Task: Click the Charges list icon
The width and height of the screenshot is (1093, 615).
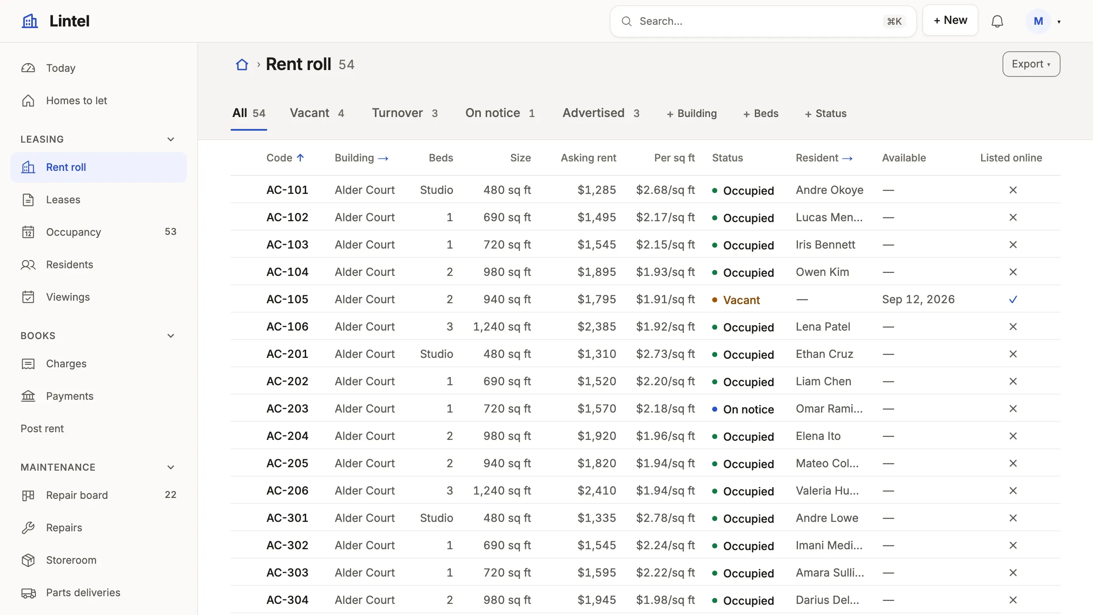Action: click(28, 363)
